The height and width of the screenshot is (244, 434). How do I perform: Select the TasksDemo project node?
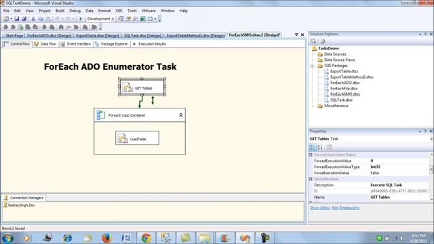[328, 48]
